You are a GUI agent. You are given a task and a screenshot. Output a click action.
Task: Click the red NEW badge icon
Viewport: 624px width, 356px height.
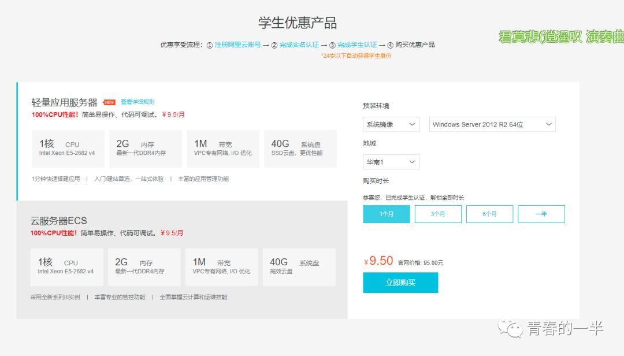pos(109,102)
